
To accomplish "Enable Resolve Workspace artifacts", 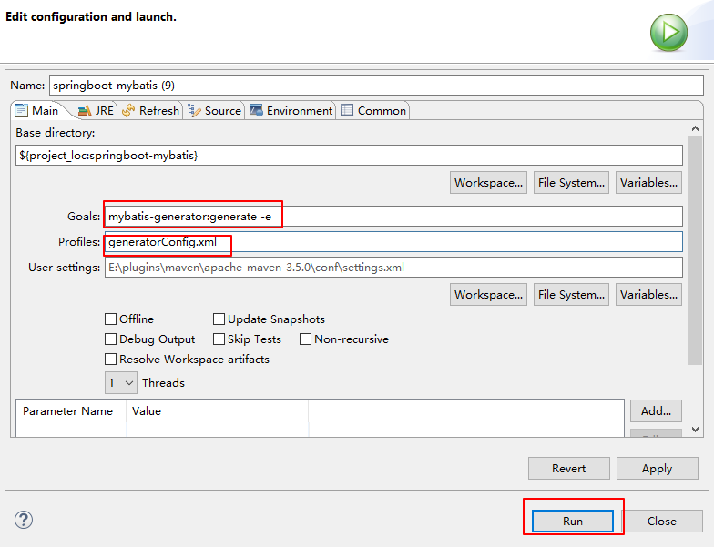I will click(111, 360).
